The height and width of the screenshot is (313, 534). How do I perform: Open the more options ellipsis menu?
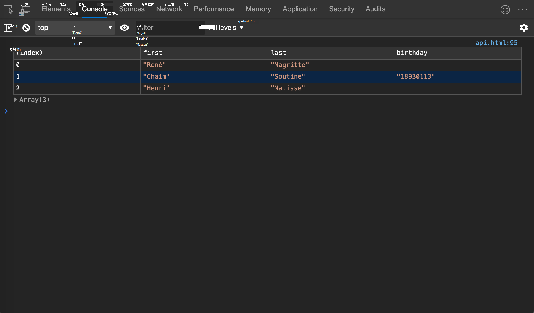(x=522, y=10)
